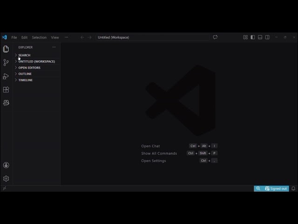This screenshot has width=298, height=224.
Task: Click the Open Chat shortcut label
Action: (150, 146)
